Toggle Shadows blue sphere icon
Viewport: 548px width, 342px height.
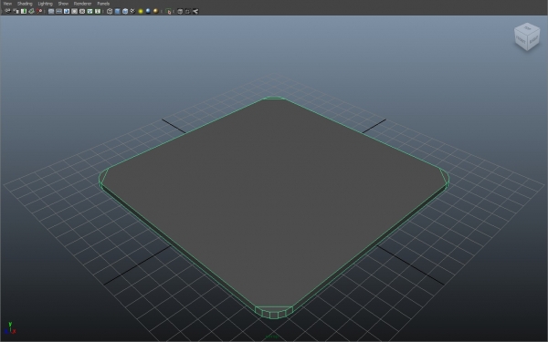[148, 11]
